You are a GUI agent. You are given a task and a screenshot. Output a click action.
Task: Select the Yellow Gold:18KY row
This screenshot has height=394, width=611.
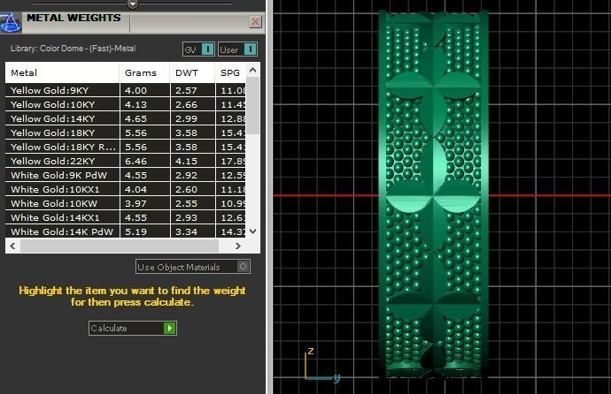pyautogui.click(x=126, y=133)
